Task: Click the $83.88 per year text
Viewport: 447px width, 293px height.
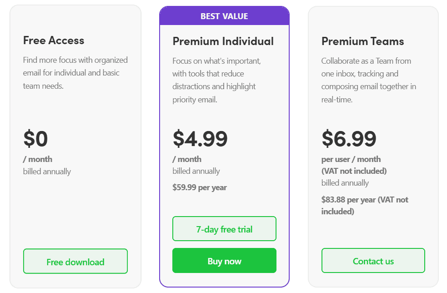Action: 365,205
